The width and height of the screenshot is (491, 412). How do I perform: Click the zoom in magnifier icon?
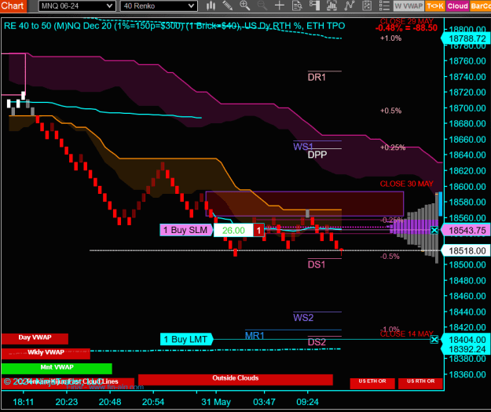244,5
